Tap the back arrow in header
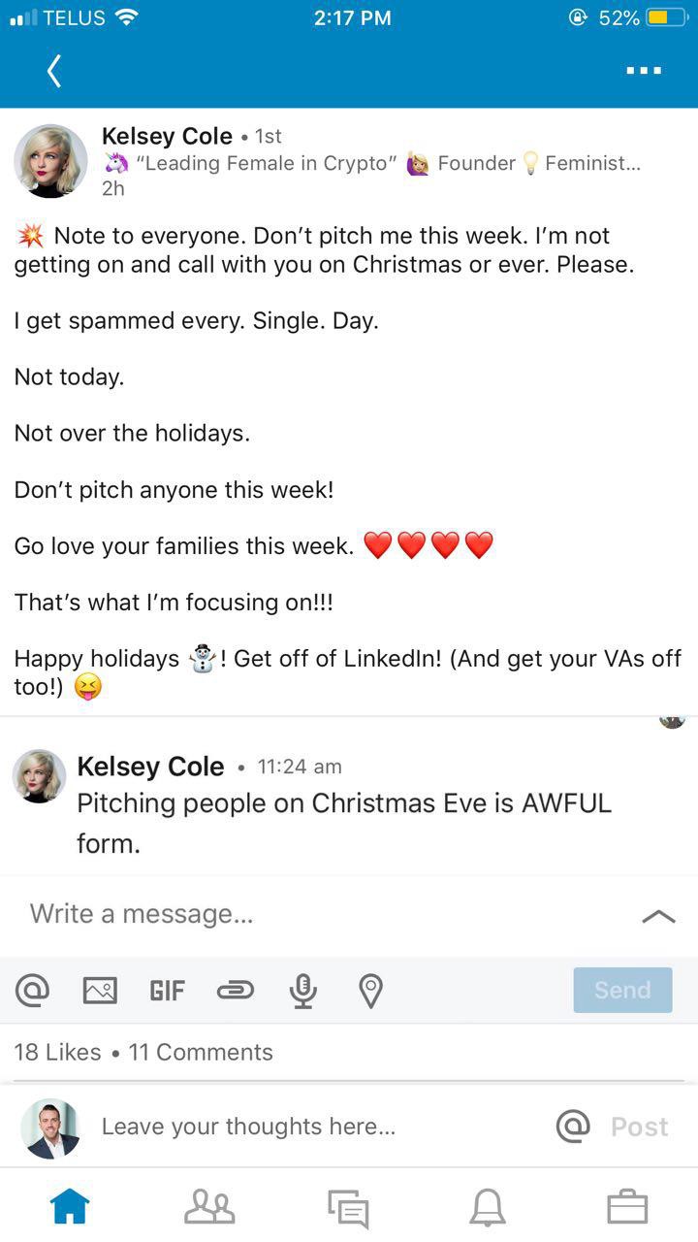698x1242 pixels. [x=54, y=71]
